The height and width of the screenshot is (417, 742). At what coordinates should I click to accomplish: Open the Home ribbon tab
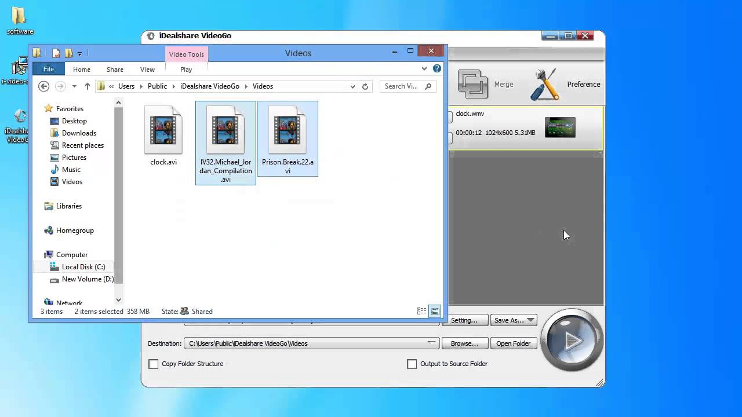tap(82, 69)
